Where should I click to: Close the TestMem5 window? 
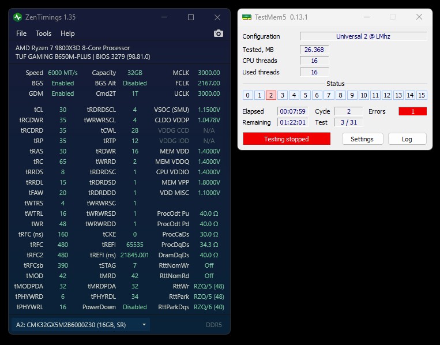pyautogui.click(x=419, y=17)
